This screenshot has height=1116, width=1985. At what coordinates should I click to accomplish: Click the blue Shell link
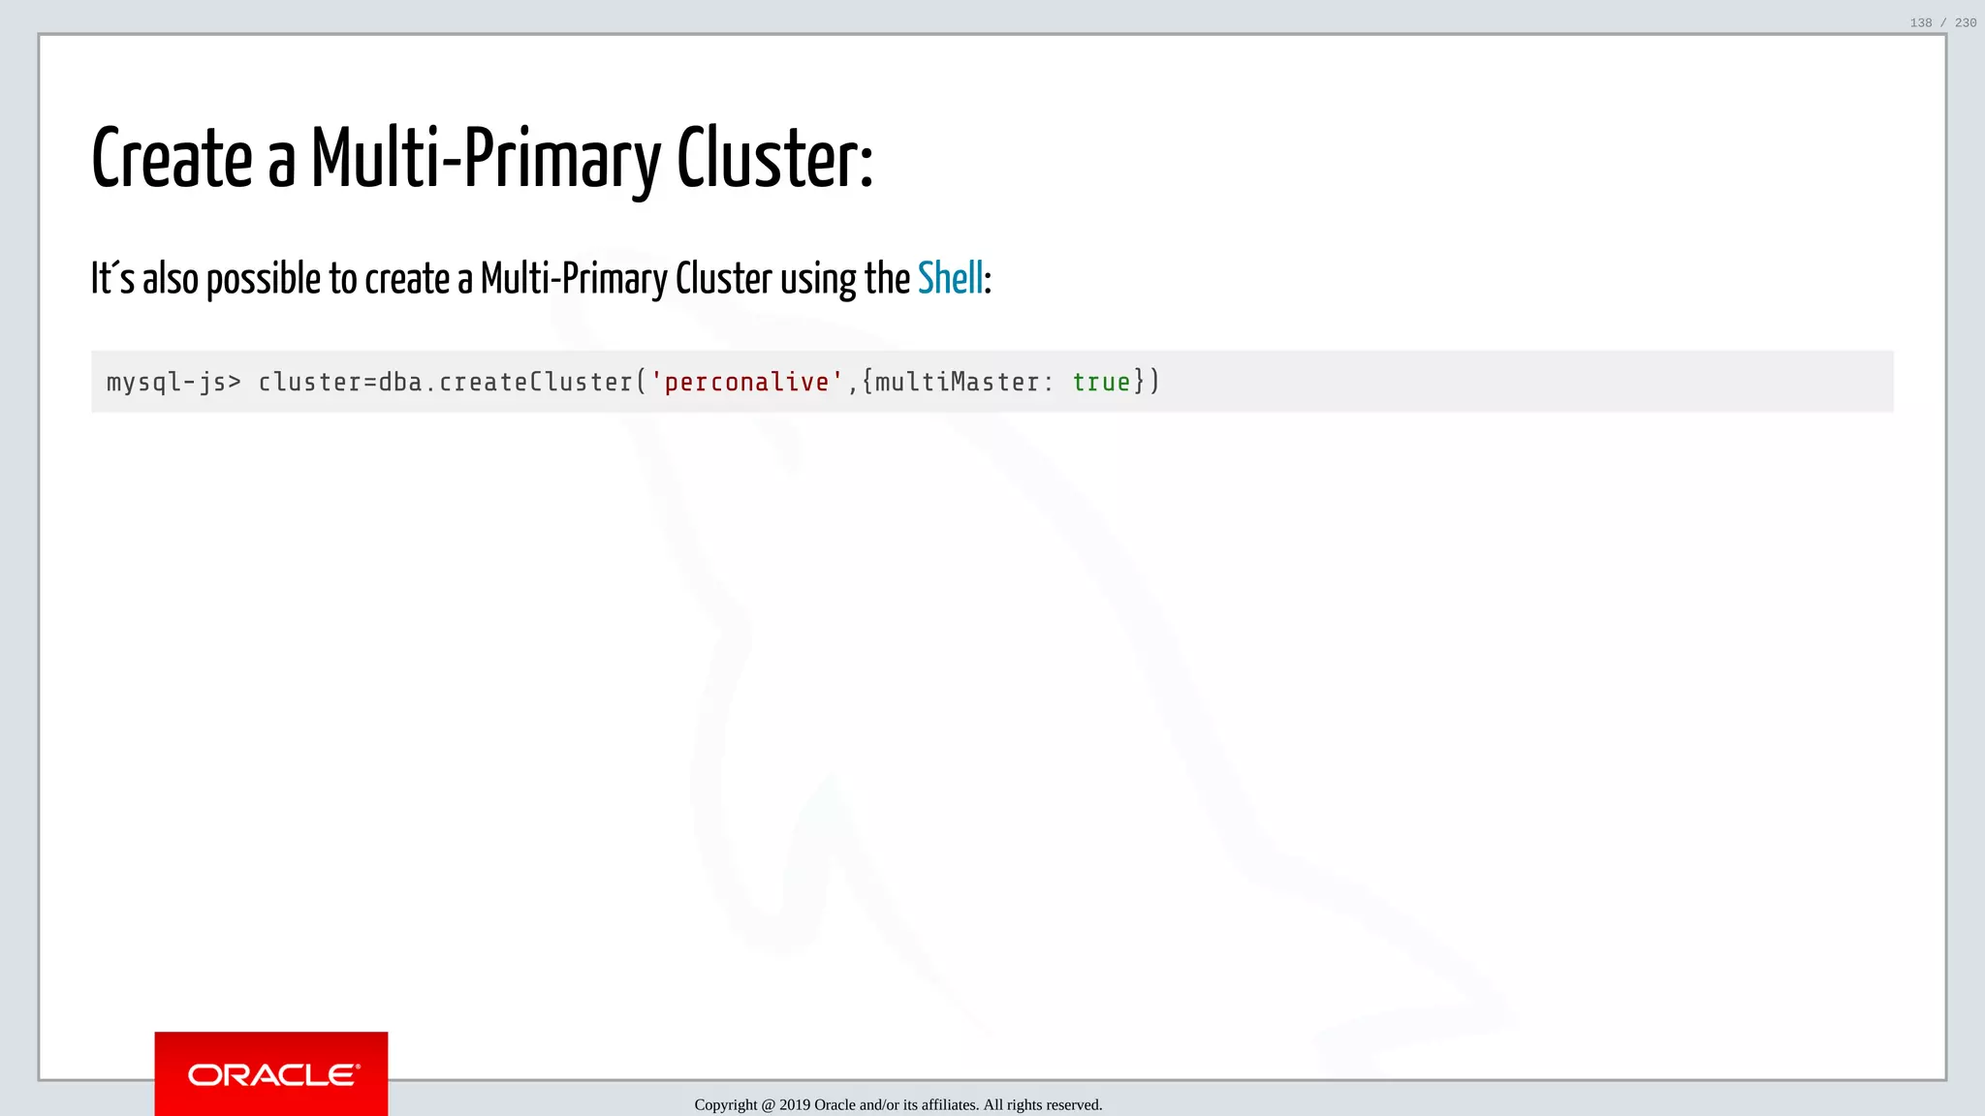[950, 279]
